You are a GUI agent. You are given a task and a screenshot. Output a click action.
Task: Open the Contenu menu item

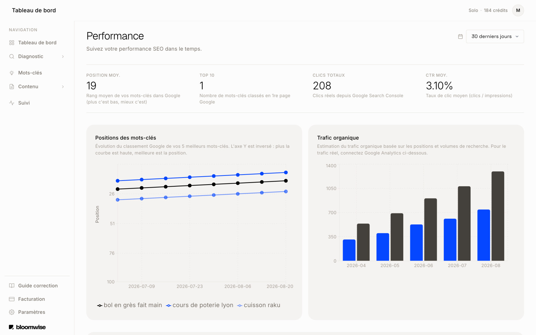pyautogui.click(x=28, y=86)
